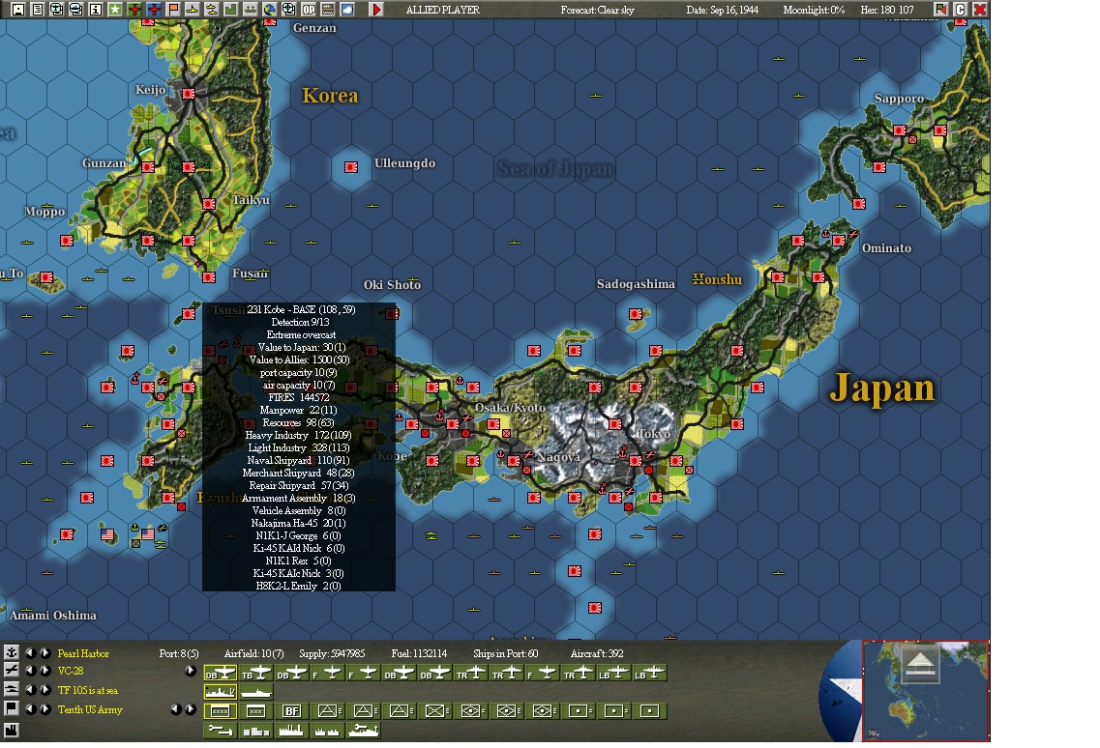Click the 'Supply: 5947985' value
1100x748 pixels.
[x=332, y=653]
